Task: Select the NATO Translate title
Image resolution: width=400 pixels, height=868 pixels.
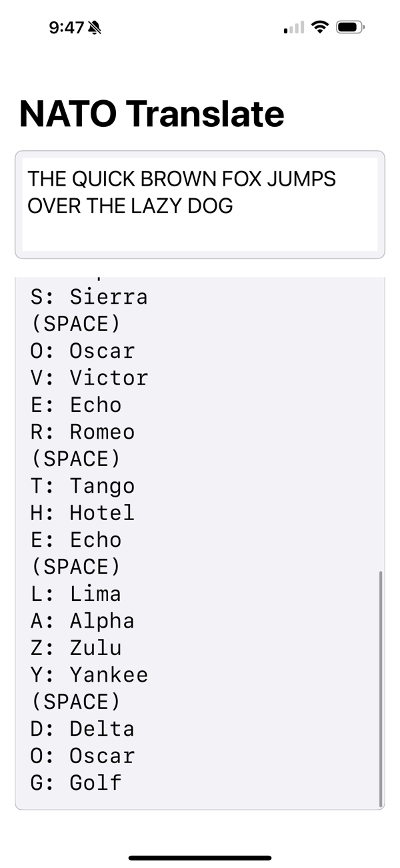Action: click(151, 113)
